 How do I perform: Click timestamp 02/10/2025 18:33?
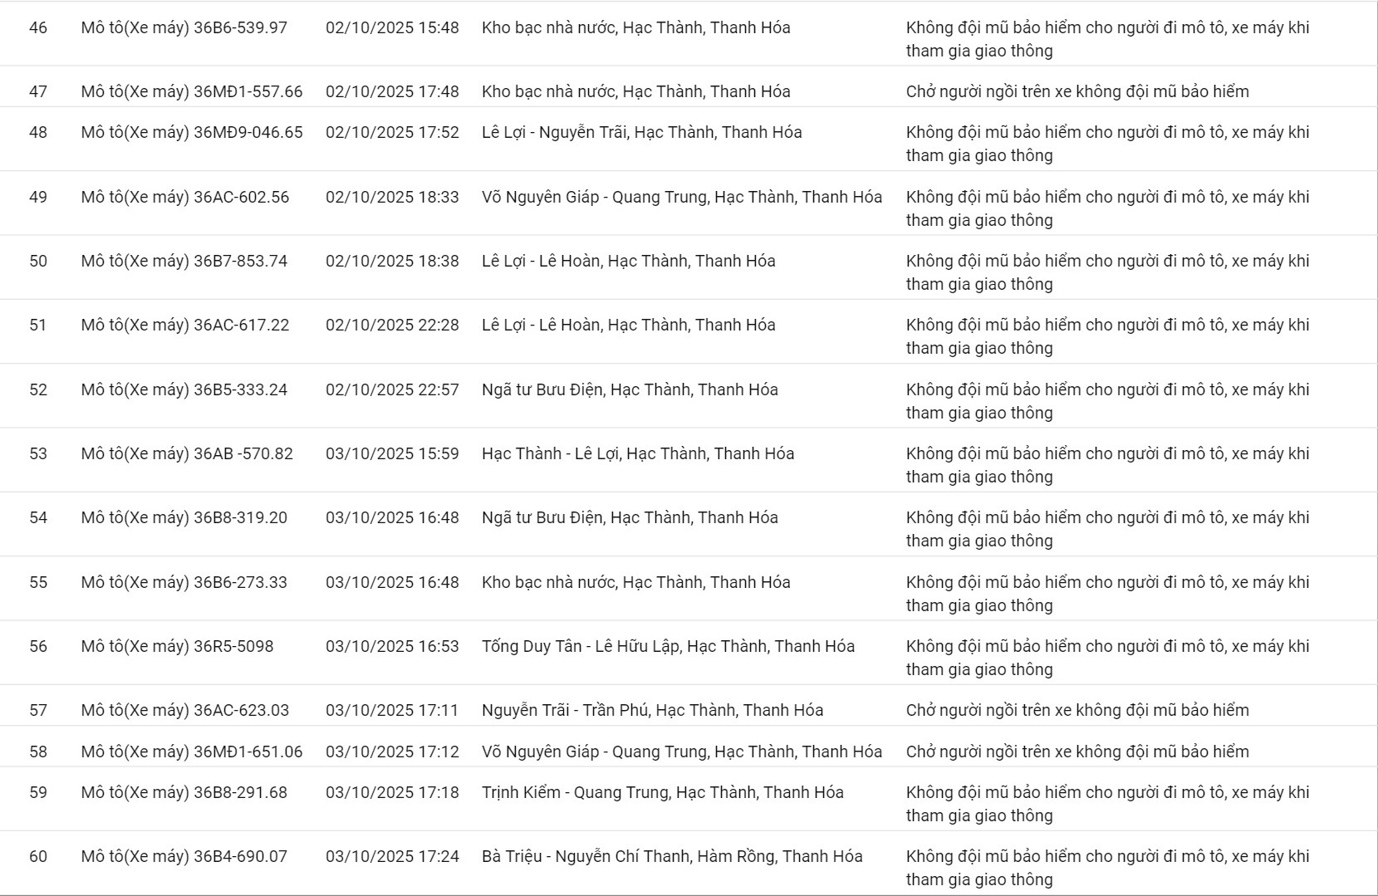point(392,197)
